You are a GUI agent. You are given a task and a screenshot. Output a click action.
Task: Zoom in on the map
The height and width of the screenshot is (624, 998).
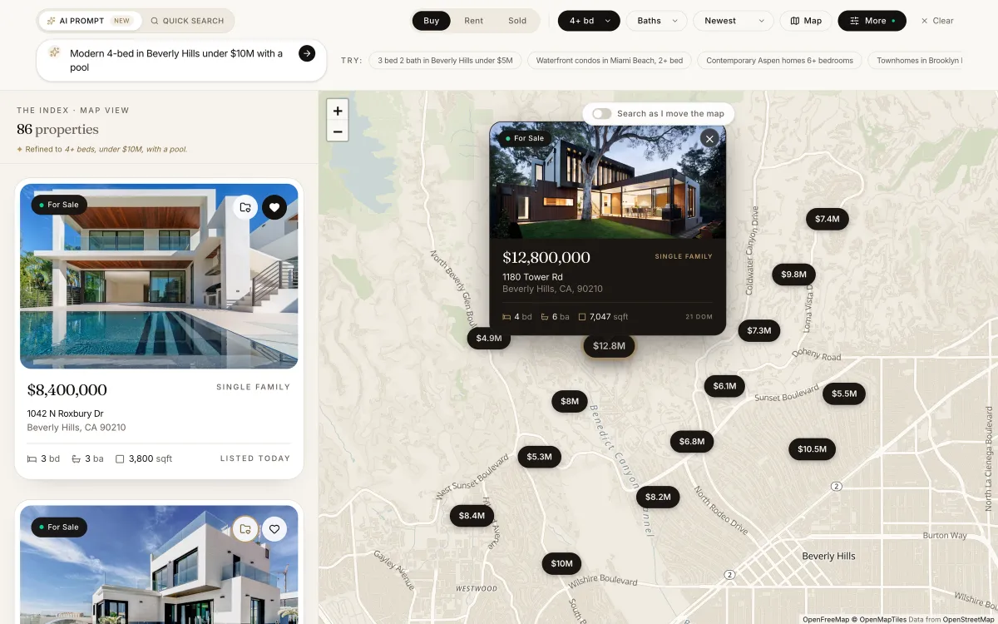338,111
